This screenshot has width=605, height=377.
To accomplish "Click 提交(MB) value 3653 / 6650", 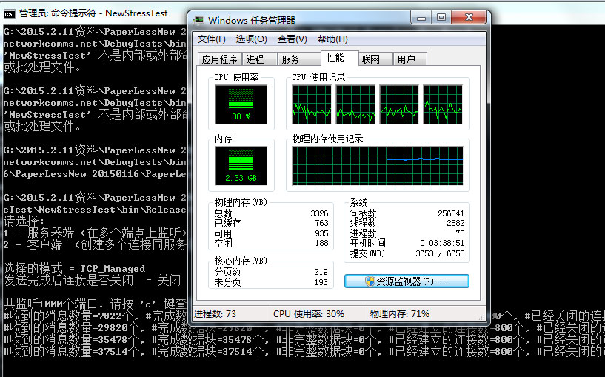I will click(440, 253).
